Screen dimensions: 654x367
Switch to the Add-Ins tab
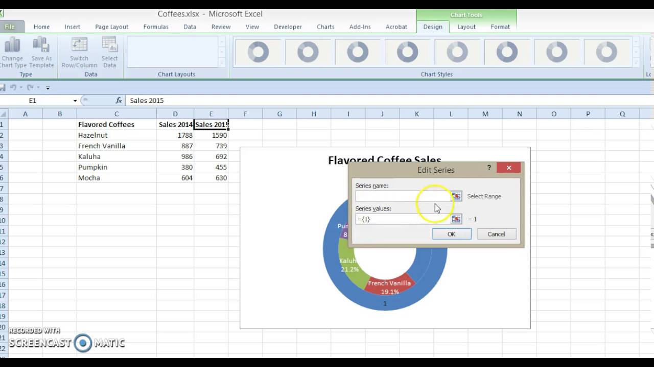pos(360,27)
